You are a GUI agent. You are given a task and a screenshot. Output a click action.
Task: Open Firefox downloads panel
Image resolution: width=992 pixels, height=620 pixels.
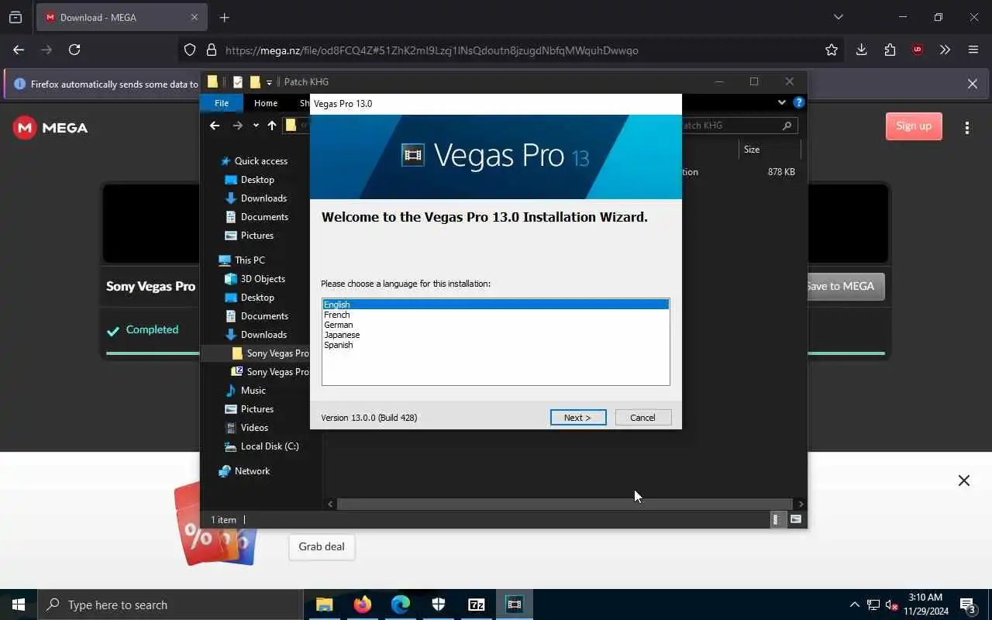861,50
